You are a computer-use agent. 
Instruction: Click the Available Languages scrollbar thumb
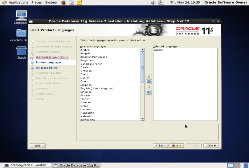tap(142, 67)
